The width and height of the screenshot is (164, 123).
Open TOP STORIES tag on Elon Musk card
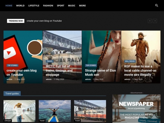point(91,65)
